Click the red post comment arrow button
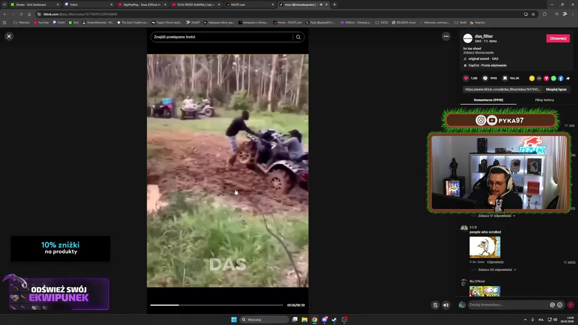 point(571,305)
